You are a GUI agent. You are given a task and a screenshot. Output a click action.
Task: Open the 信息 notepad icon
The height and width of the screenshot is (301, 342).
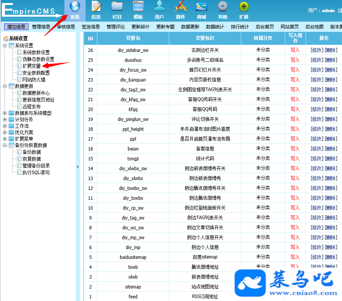coord(96,6)
